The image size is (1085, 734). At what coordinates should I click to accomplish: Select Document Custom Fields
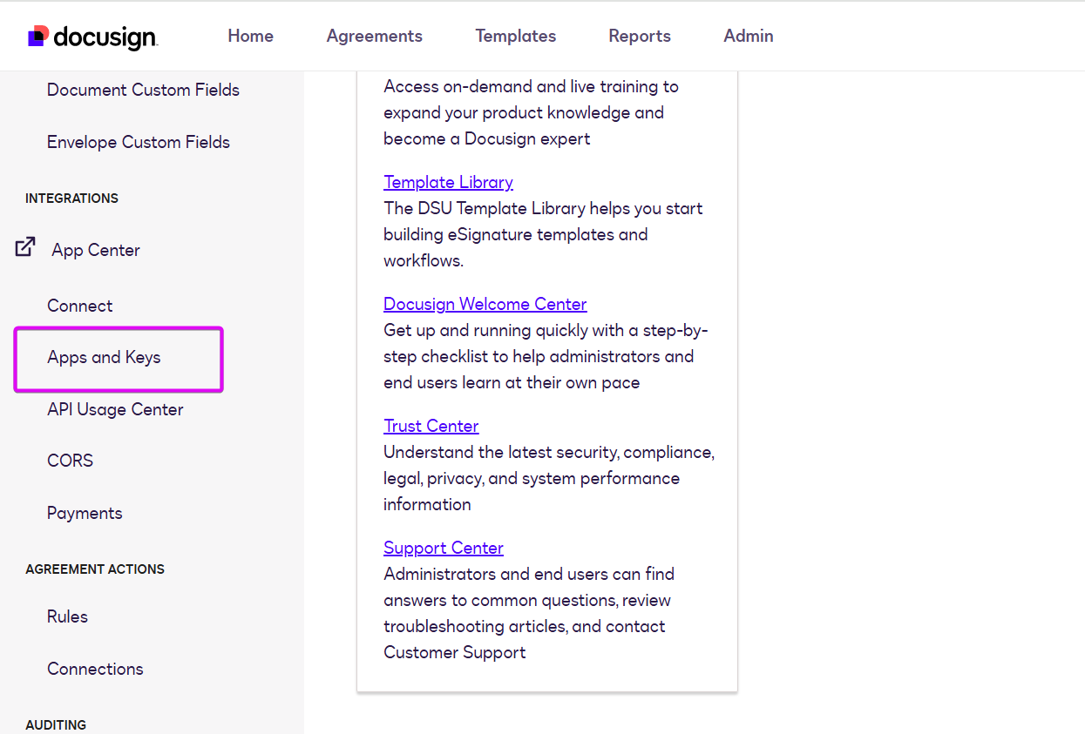click(x=143, y=90)
